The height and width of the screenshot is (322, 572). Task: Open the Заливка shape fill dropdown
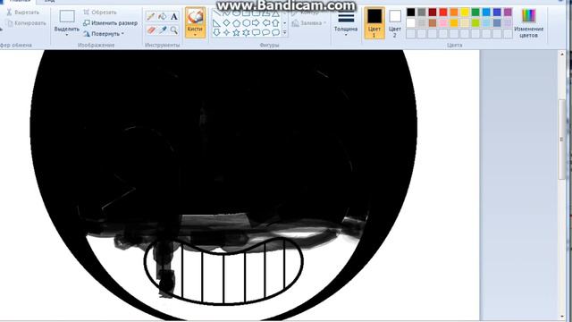(309, 23)
